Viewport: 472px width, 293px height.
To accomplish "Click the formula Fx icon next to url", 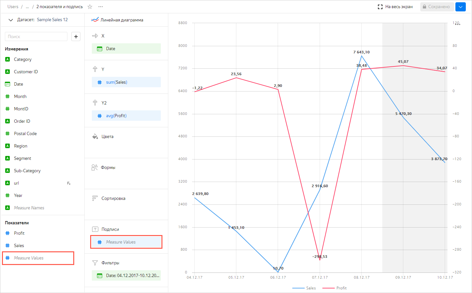I will [x=69, y=183].
